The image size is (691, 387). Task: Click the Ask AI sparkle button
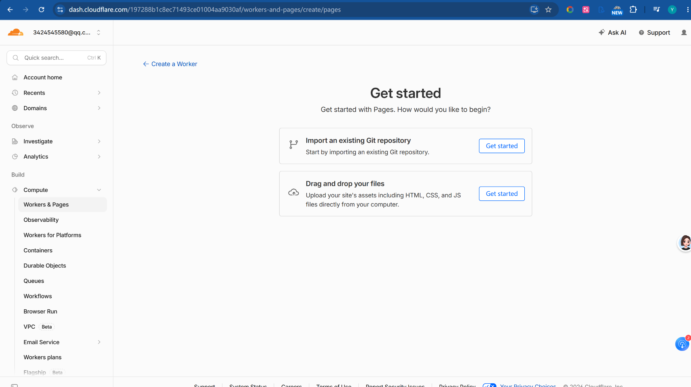tap(612, 32)
